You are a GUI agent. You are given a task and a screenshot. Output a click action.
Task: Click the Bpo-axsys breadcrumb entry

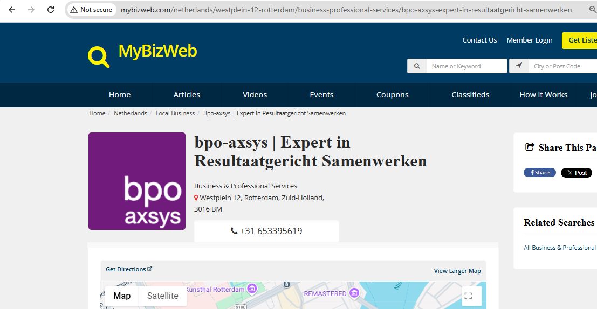tap(274, 113)
